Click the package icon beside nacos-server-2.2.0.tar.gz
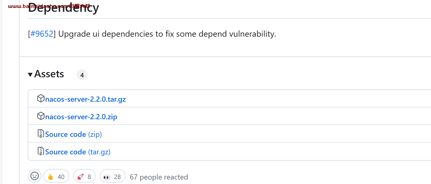This screenshot has height=184, width=431. point(41,98)
